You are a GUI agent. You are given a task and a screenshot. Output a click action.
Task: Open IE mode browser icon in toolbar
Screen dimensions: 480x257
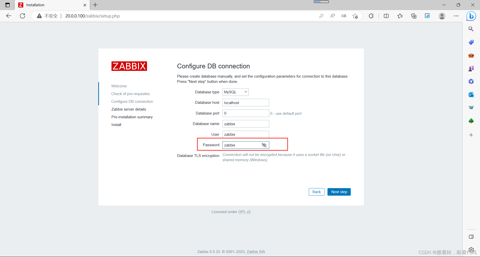pos(427,16)
